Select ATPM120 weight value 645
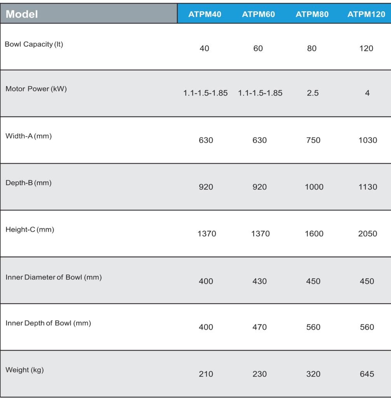Viewport: 391px width, 398px height. coord(367,374)
